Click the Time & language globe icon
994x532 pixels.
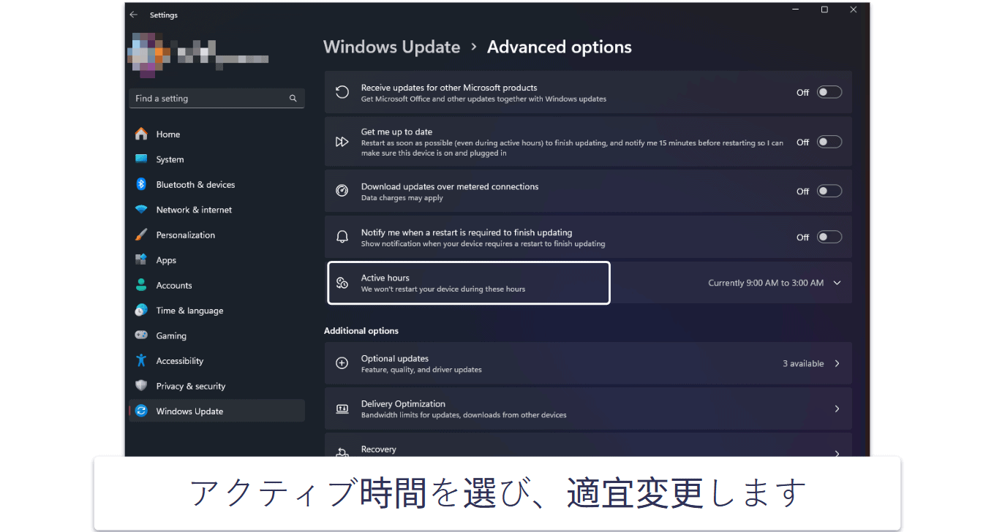(x=141, y=311)
